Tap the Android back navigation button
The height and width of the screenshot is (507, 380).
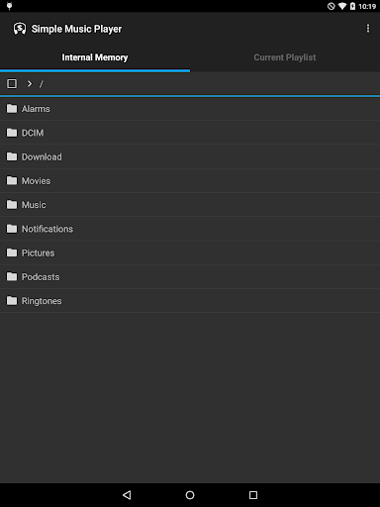point(127,495)
